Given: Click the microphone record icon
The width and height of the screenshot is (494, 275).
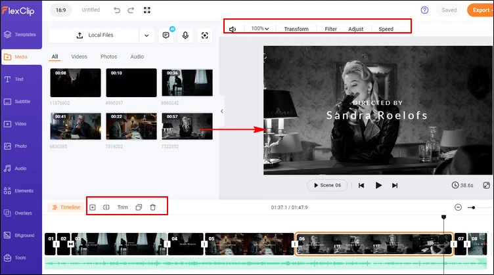Looking at the screenshot, I should coord(185,35).
